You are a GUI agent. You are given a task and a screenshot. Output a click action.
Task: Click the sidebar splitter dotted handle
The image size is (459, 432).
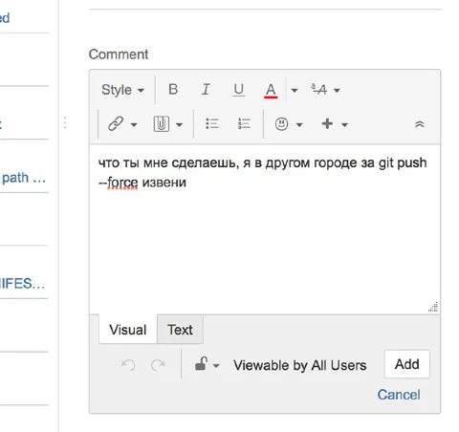pos(65,122)
